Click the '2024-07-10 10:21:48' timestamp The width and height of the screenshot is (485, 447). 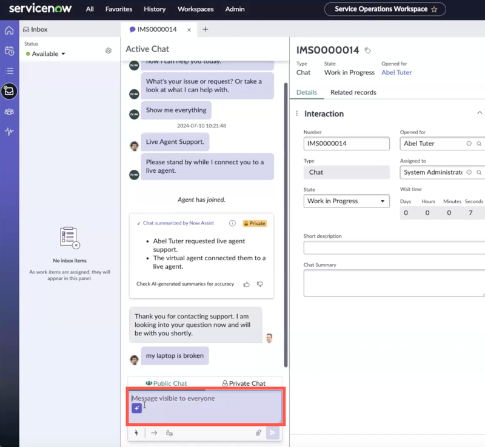pos(201,126)
